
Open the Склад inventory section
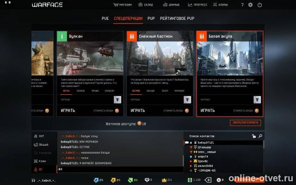click(146, 5)
